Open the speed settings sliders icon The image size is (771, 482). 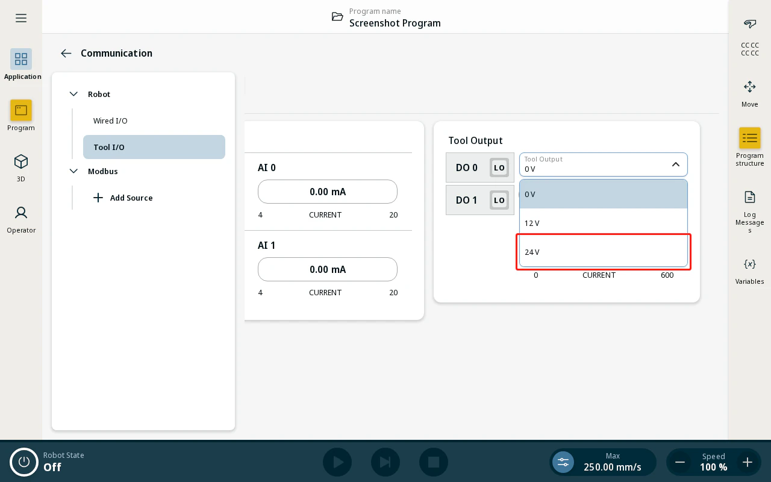(x=563, y=462)
